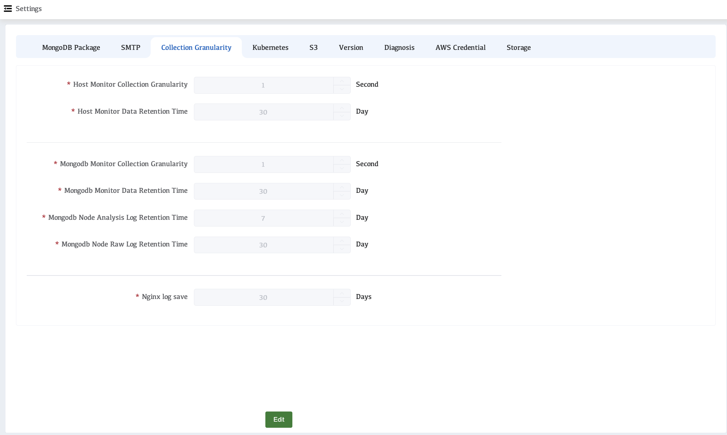The image size is (727, 435).
Task: Click Host Monitor Data Retention Time field
Action: pyautogui.click(x=263, y=112)
